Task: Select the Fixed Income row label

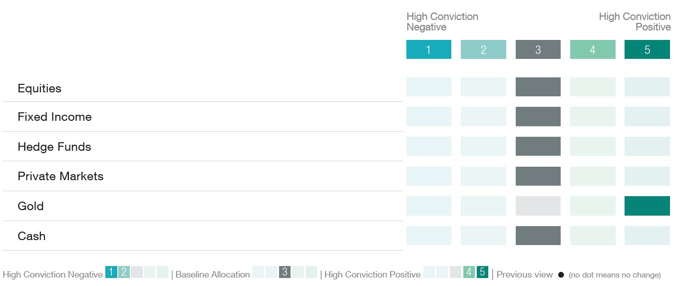Action: (x=54, y=117)
